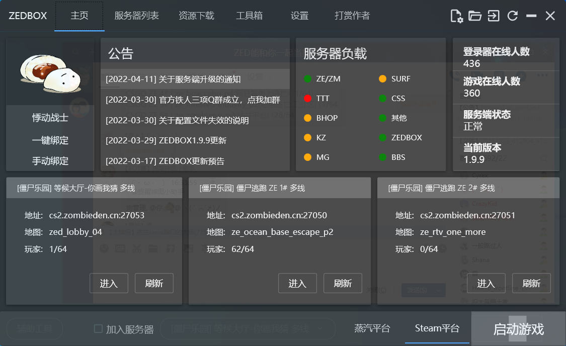Switch to the 蒸汽平台 platform tab
This screenshot has height=346, width=566.
tap(372, 328)
